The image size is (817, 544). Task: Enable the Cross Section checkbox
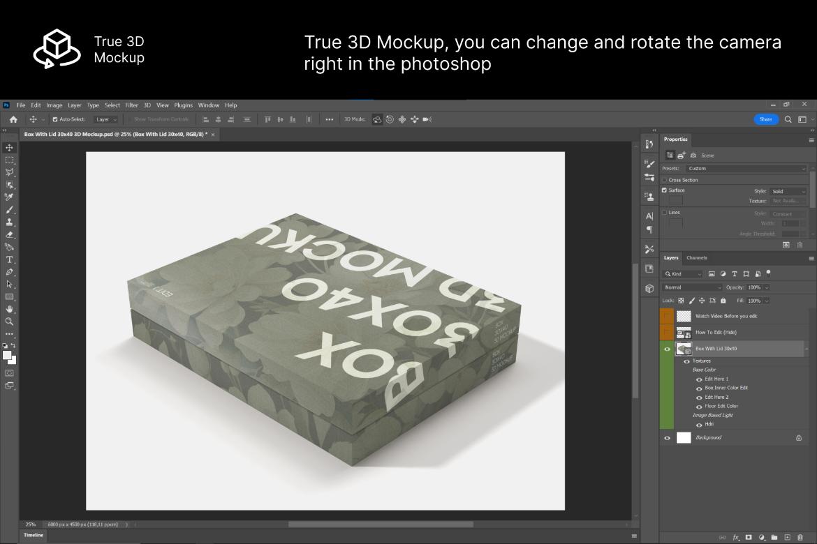(664, 180)
